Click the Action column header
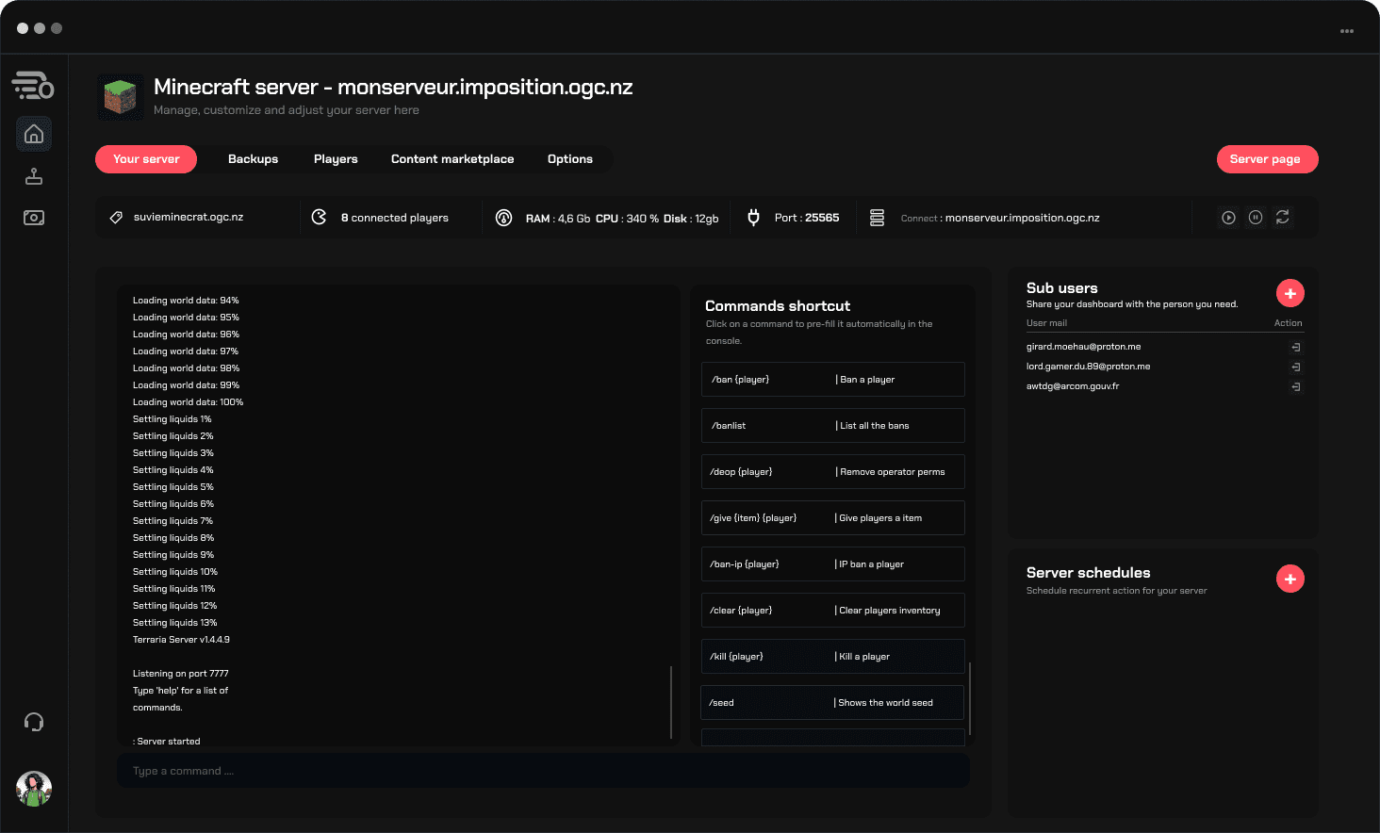Viewport: 1380px width, 833px height. click(x=1289, y=323)
